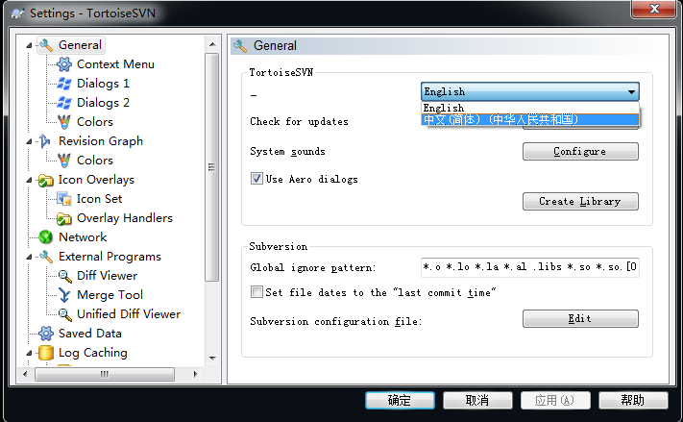Click the Diff Viewer magnifier icon
This screenshot has height=422, width=683.
pyautogui.click(x=64, y=276)
